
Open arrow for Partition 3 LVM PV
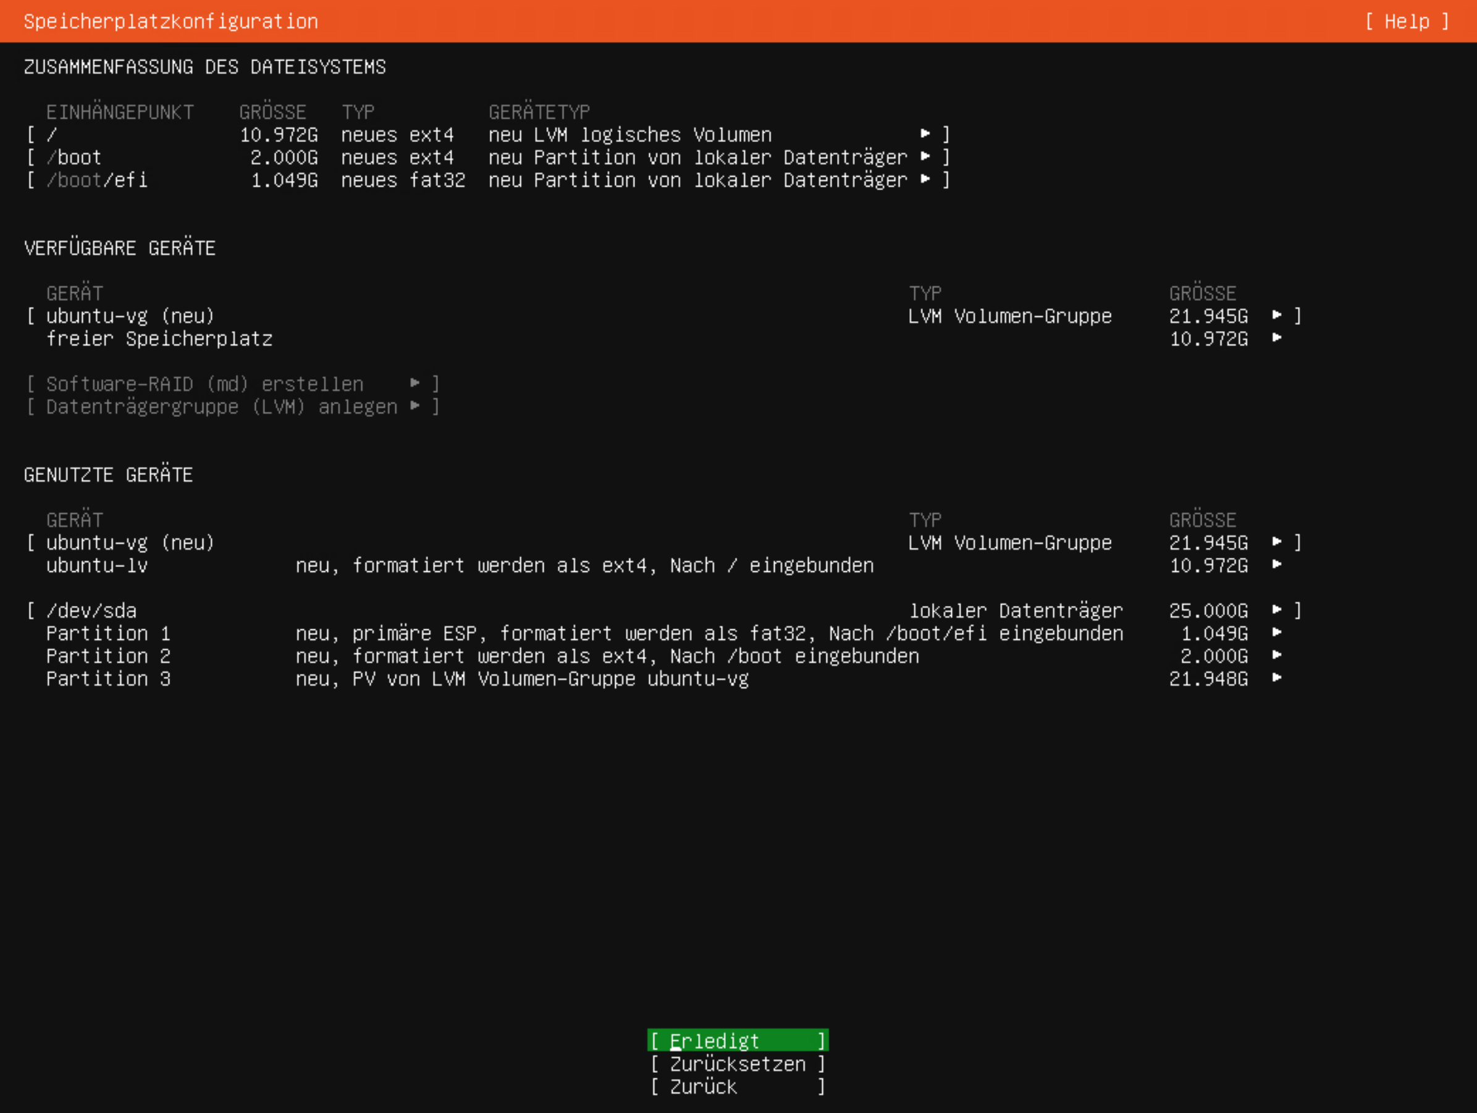point(1277,678)
